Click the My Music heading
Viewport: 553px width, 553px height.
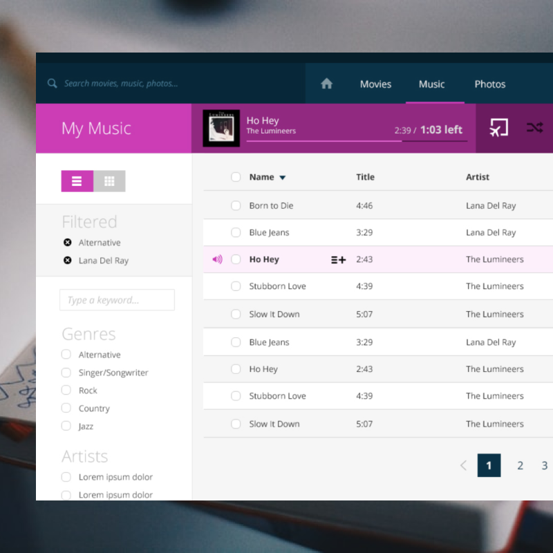click(x=96, y=129)
